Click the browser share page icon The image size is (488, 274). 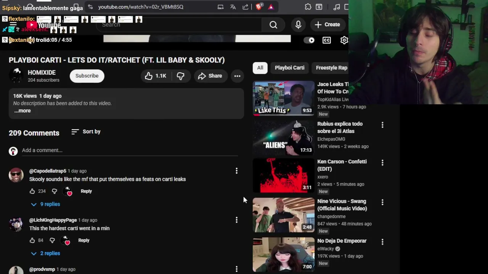(246, 7)
